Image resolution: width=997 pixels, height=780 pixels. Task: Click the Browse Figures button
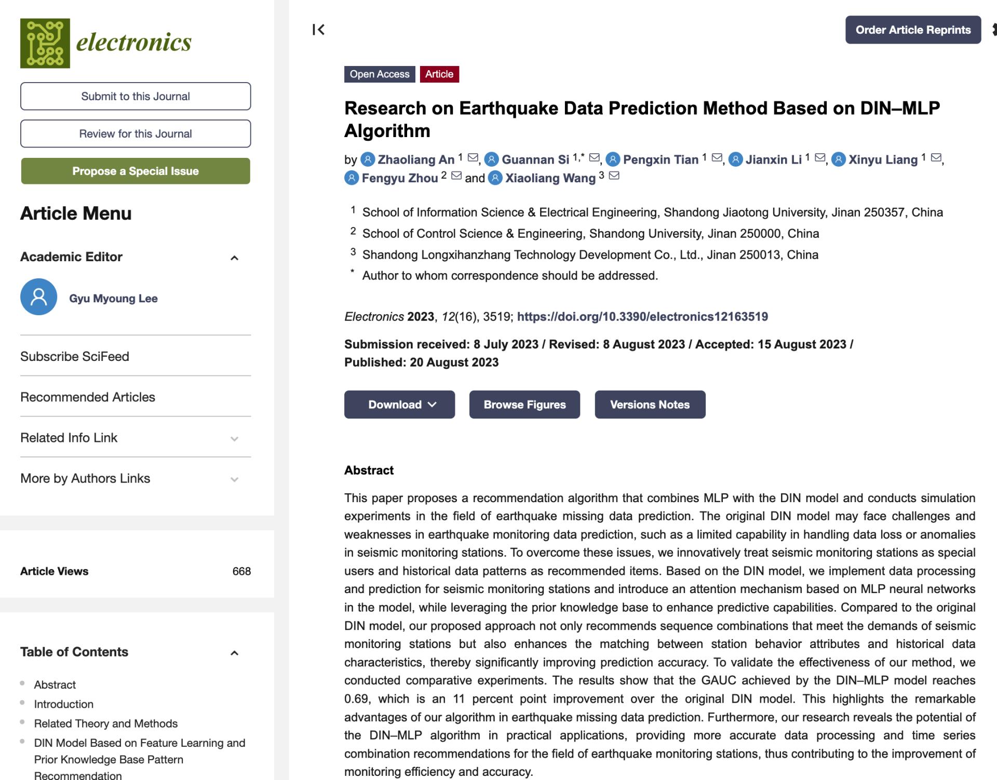click(524, 405)
